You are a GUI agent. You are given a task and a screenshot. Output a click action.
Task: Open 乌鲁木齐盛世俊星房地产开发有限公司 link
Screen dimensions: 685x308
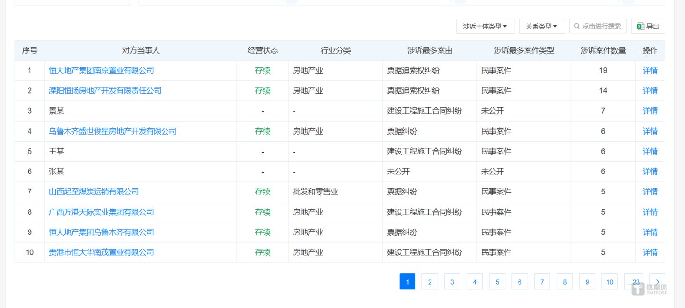pyautogui.click(x=113, y=131)
